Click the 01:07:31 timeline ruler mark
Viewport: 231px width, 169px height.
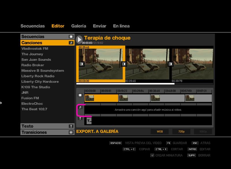pyautogui.click(x=202, y=91)
